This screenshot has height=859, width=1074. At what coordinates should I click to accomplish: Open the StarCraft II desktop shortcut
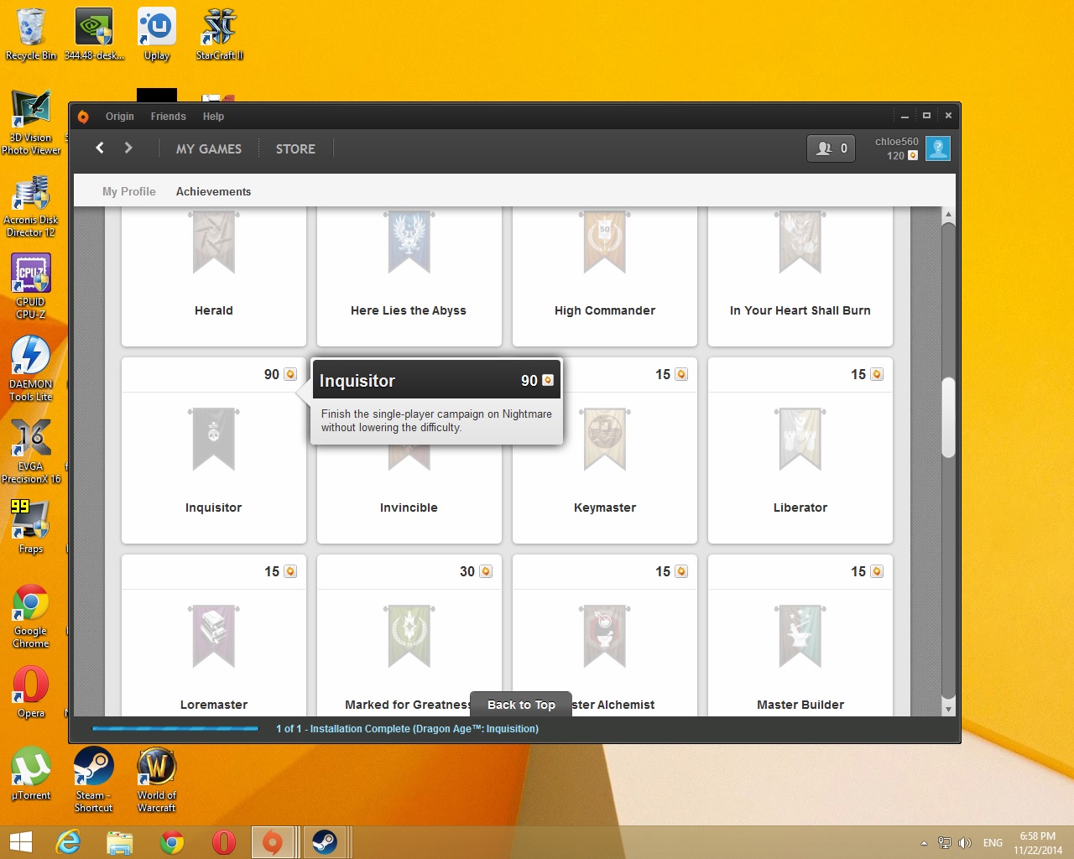click(x=220, y=34)
